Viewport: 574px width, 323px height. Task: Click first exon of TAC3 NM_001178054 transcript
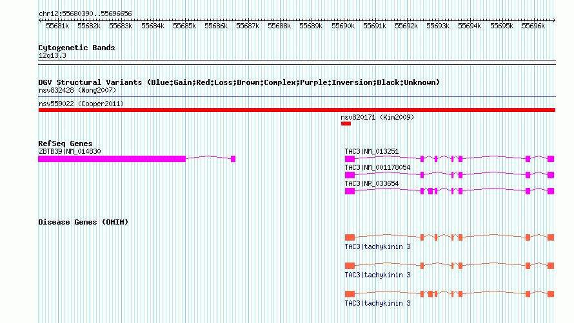click(x=350, y=175)
